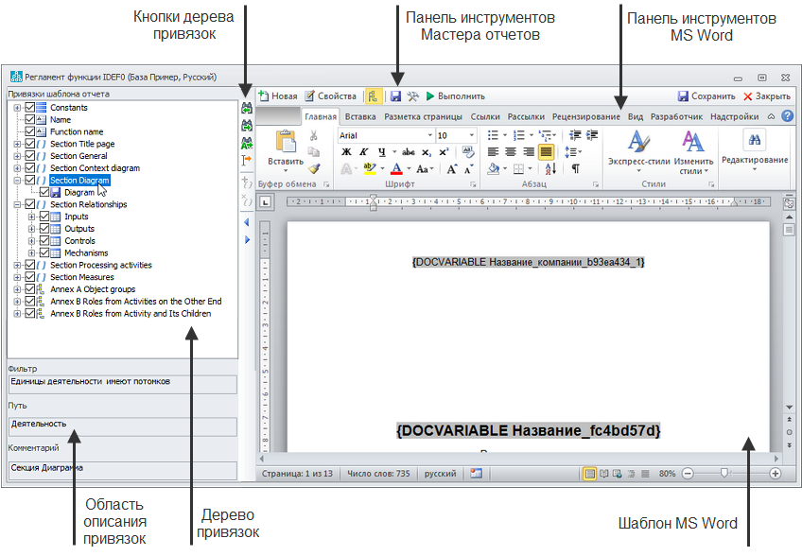802x556 pixels.
Task: Click the show paragraph marks (¶) icon
Action: [x=575, y=168]
